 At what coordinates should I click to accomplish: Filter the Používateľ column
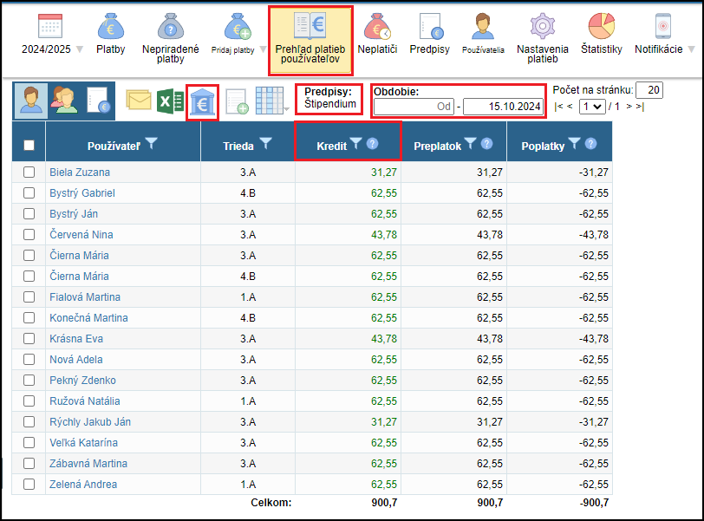(152, 143)
